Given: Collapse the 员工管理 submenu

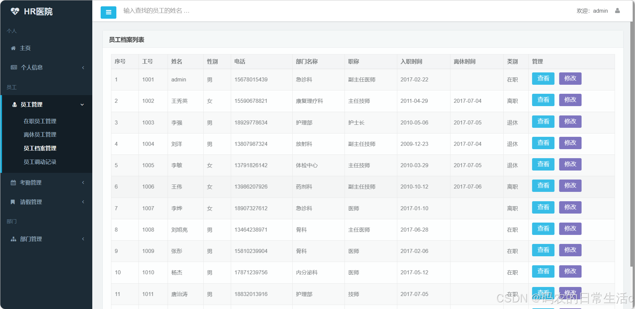Looking at the screenshot, I should point(82,104).
